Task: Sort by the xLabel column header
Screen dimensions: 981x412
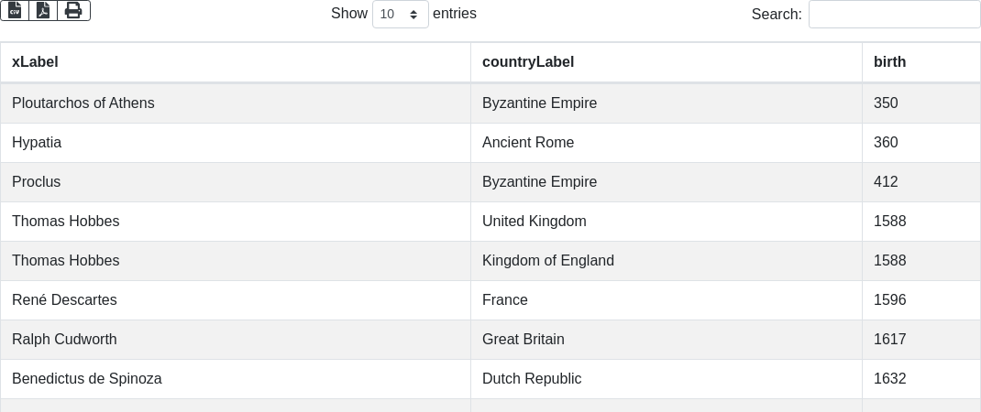Action: point(35,62)
